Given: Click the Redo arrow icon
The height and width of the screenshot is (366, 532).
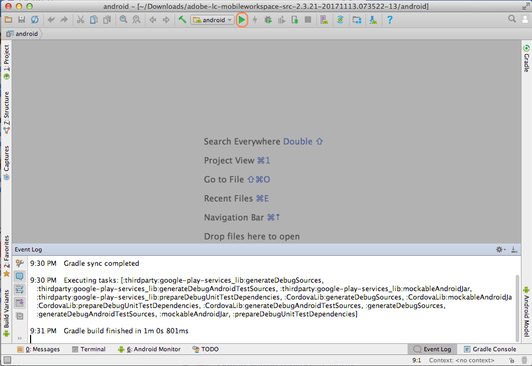Looking at the screenshot, I should 64,20.
